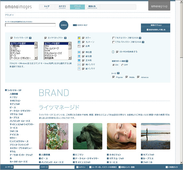The width and height of the screenshot is (183, 170).
Task: Select the OFF radio button
Action: tap(122, 65)
